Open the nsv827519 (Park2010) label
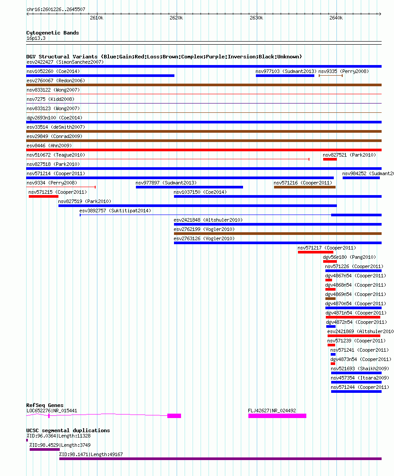 [x=85, y=201]
